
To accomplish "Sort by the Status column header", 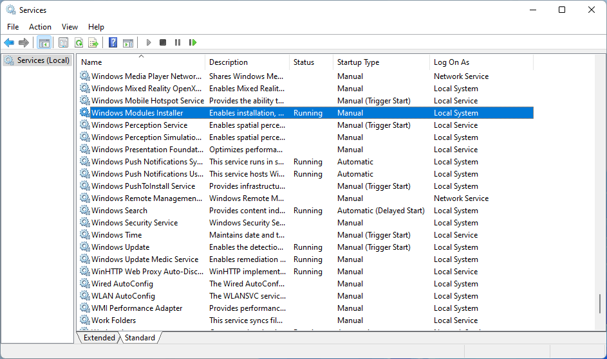I will point(311,62).
